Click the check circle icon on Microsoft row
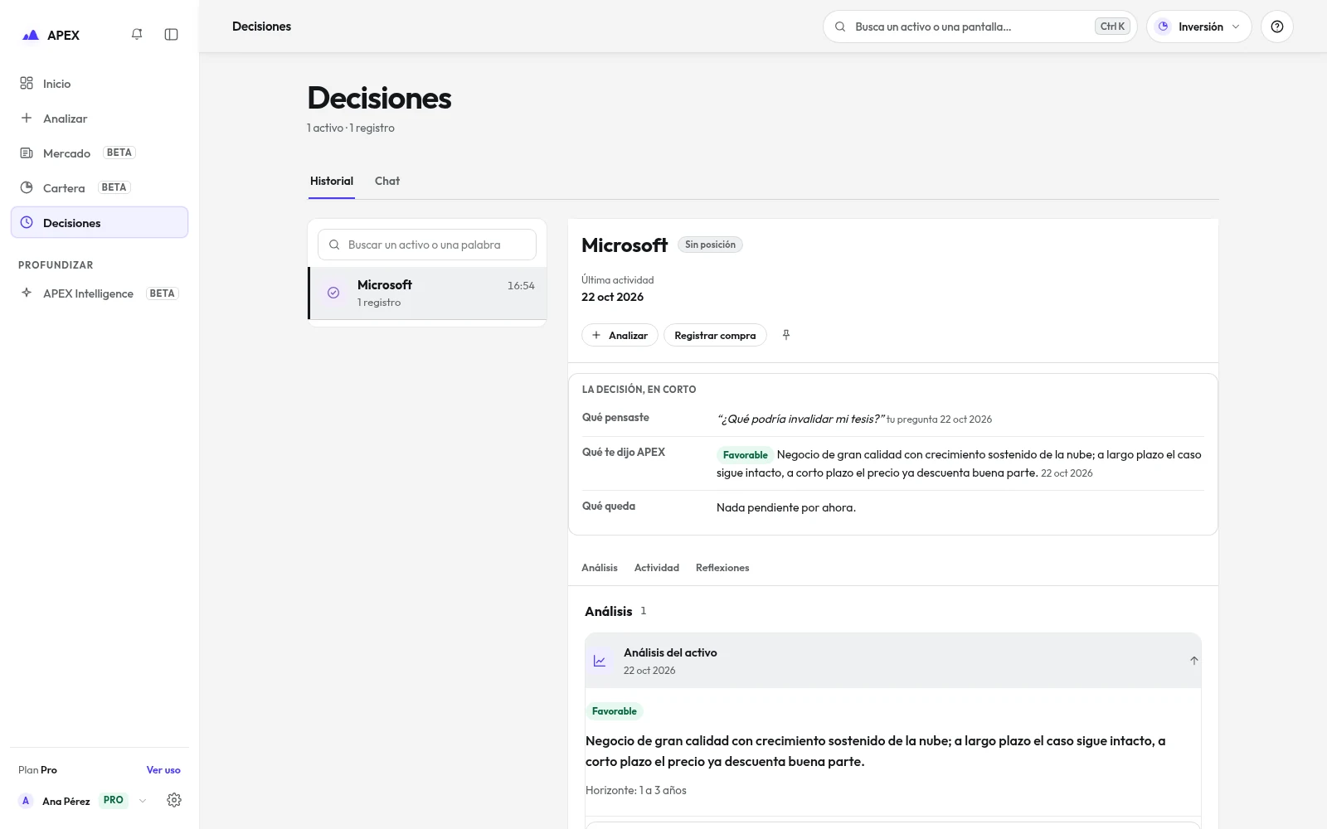Viewport: 1327px width, 829px height. pyautogui.click(x=333, y=293)
